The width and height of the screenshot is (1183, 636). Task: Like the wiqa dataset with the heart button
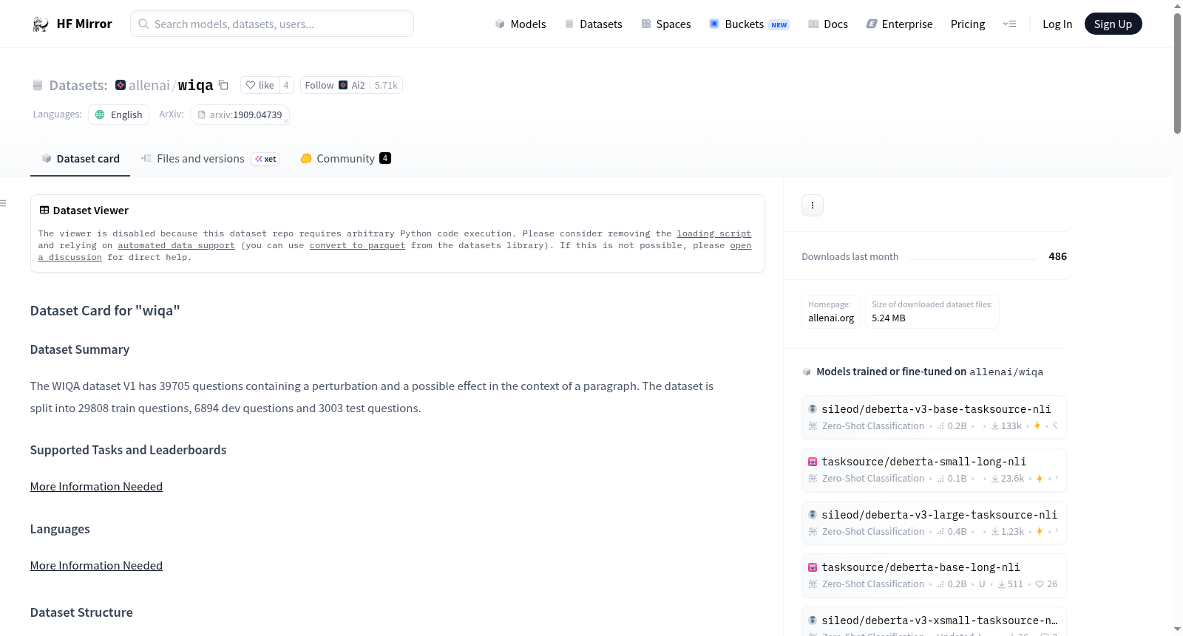(260, 85)
